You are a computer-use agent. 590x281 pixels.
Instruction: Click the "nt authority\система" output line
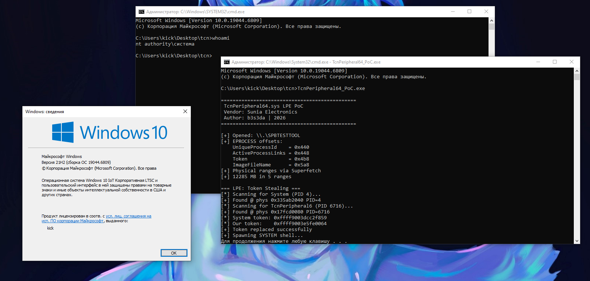pyautogui.click(x=165, y=44)
